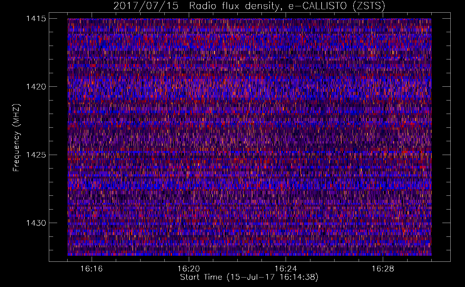Click the '16:24' time axis label

286,269
